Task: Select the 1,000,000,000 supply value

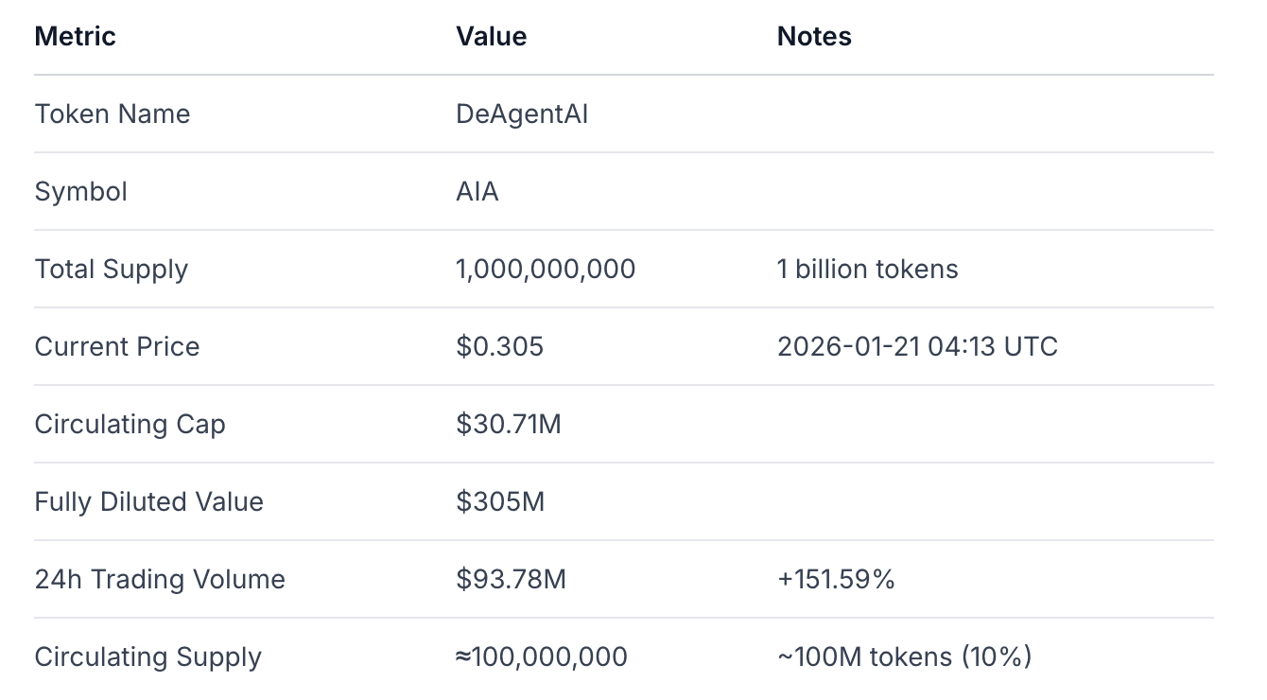Action: point(546,270)
